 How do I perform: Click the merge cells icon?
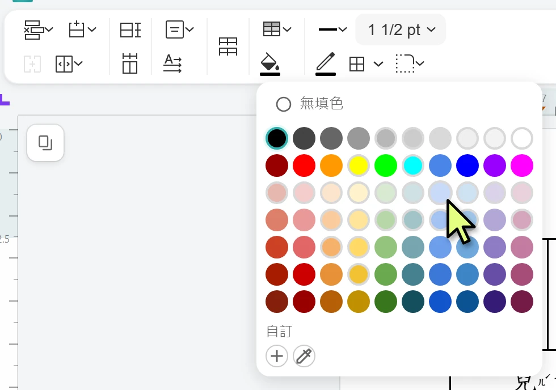(x=32, y=64)
